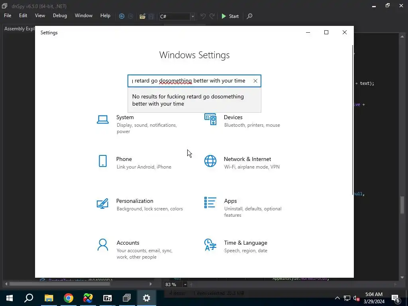Click the dnSpy navigate backward arrow
Screen dimensions: 408x306
click(122, 16)
